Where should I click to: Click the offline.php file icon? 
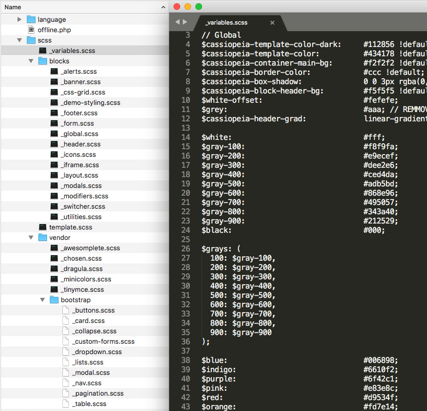pyautogui.click(x=31, y=30)
